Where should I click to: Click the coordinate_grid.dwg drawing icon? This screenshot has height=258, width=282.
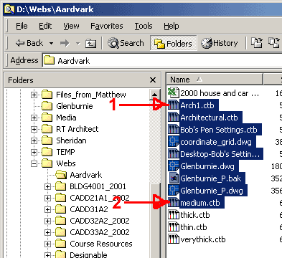pos(174,142)
